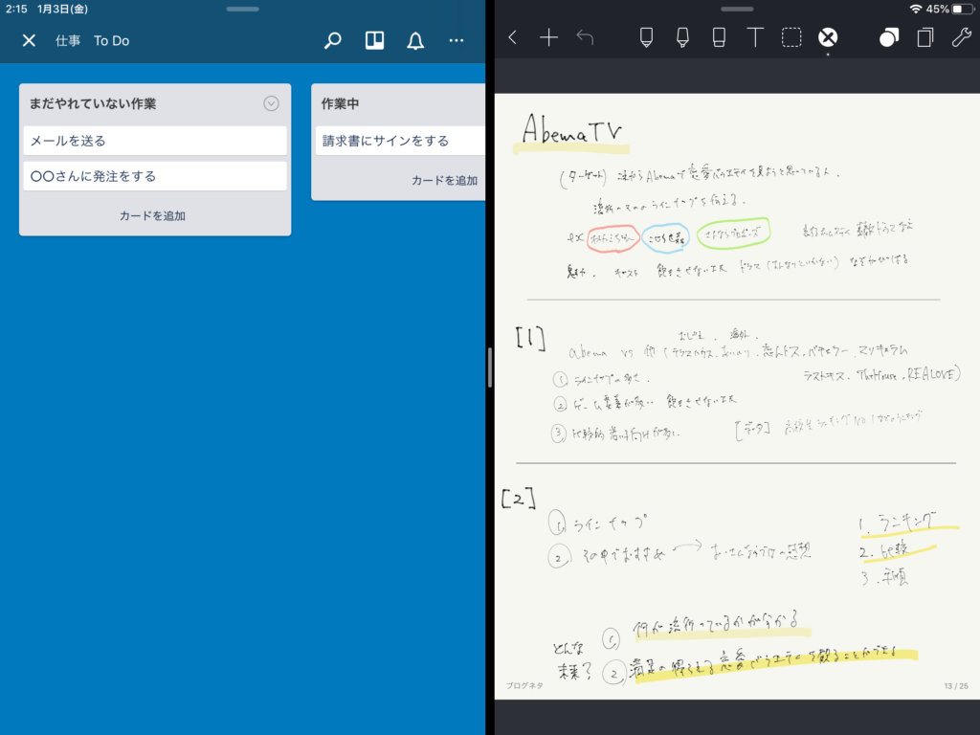Screen dimensions: 980x735
Task: Tap the note app's top grabber handle
Action: click(x=737, y=9)
